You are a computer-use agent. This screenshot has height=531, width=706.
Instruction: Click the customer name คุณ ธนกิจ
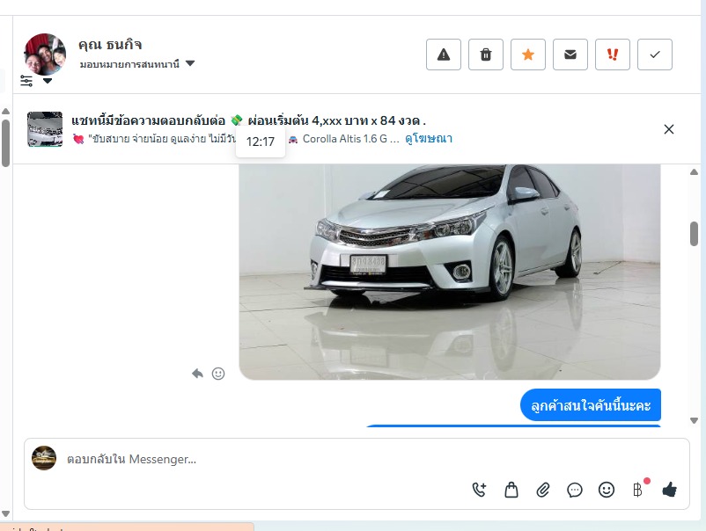[x=110, y=44]
